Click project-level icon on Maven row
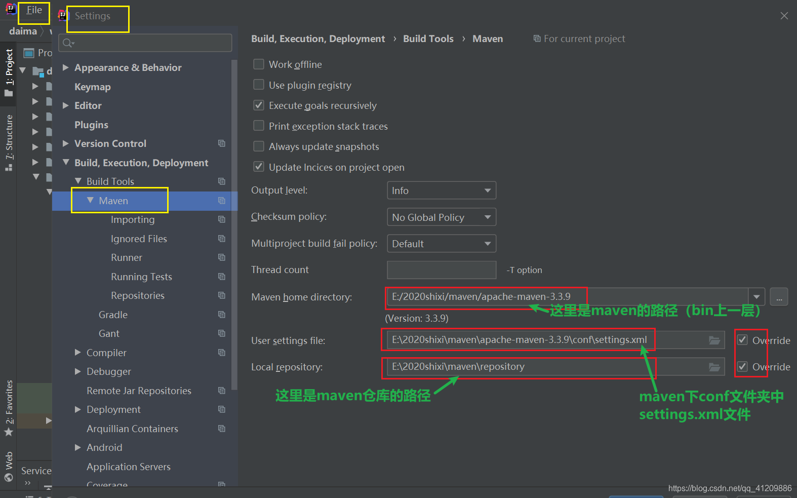This screenshot has width=797, height=498. pos(222,201)
